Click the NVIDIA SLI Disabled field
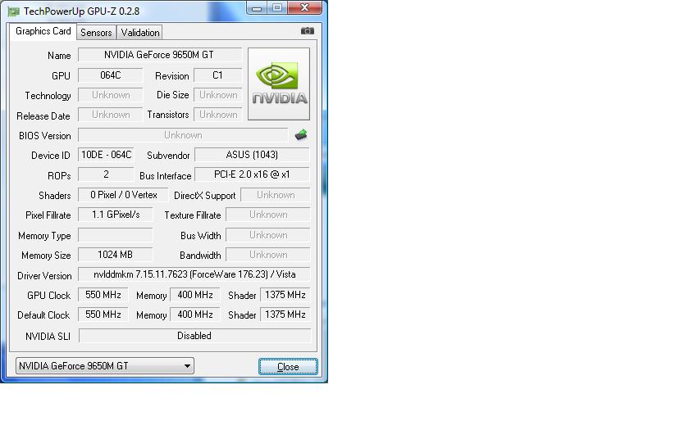Image resolution: width=689 pixels, height=430 pixels. (194, 336)
